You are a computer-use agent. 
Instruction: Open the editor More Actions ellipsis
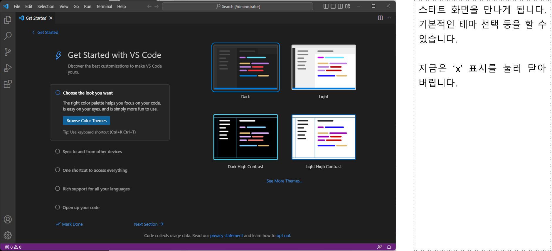(x=389, y=18)
